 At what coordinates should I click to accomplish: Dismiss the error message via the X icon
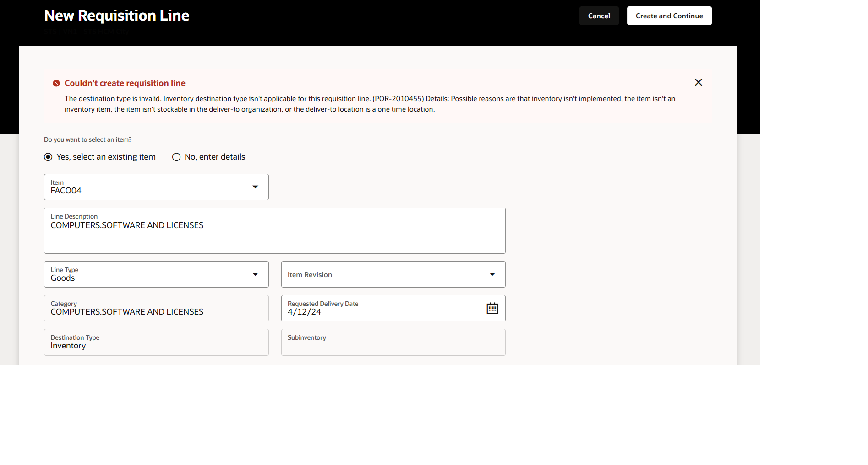pyautogui.click(x=698, y=82)
